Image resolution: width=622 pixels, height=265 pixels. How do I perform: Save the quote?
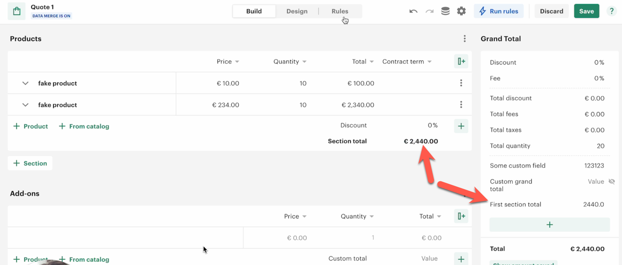click(x=586, y=11)
